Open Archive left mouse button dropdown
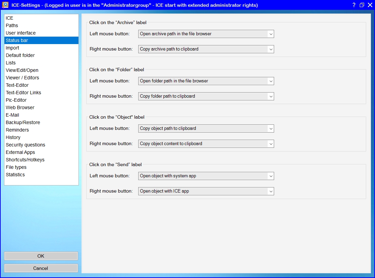Screen dimensions: 375x278 (206, 34)
